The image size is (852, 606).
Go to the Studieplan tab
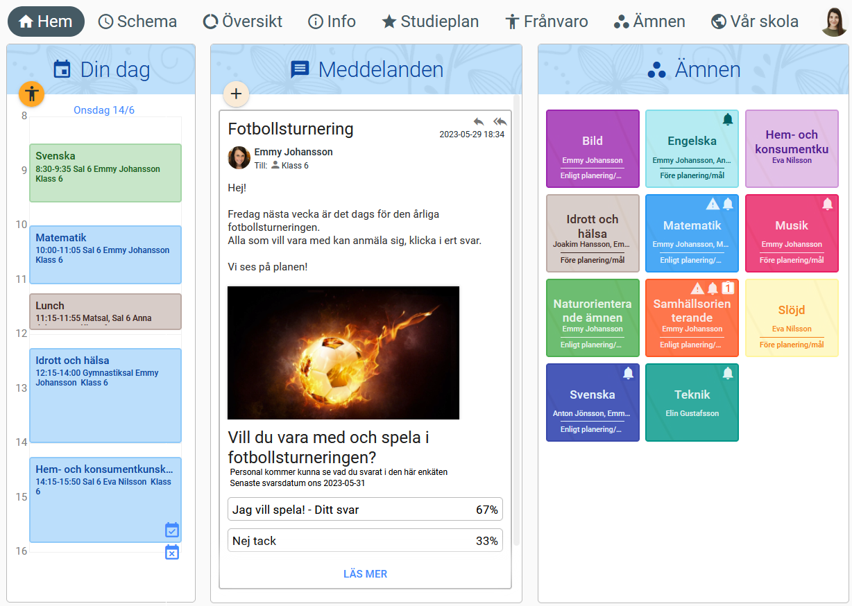coord(430,21)
